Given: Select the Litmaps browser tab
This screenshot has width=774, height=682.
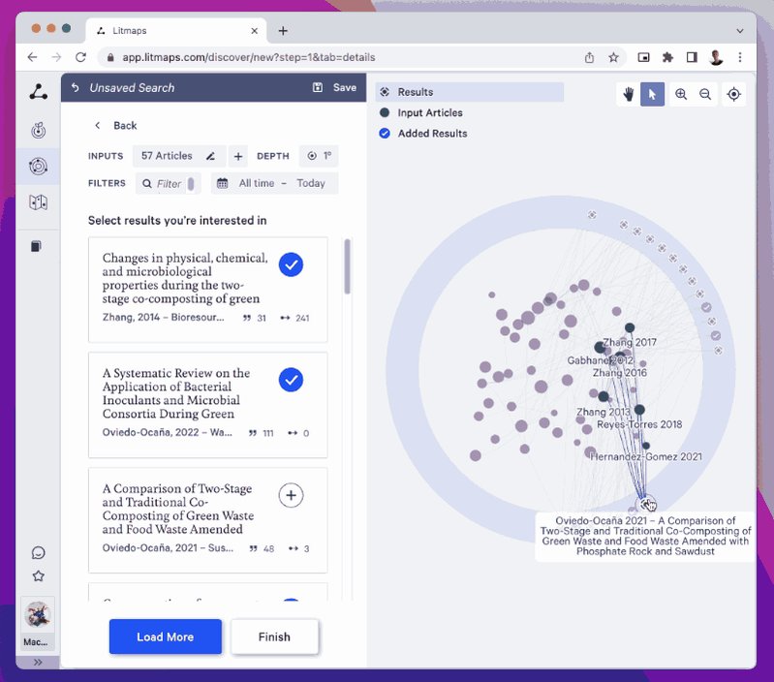Looking at the screenshot, I should [175, 31].
